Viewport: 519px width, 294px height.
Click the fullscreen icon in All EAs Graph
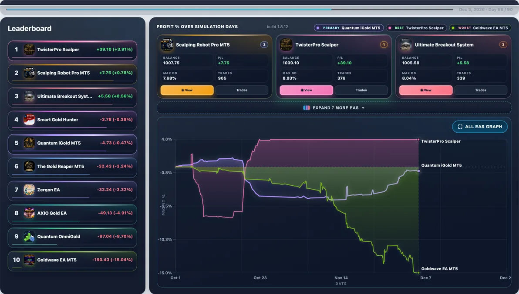(460, 127)
